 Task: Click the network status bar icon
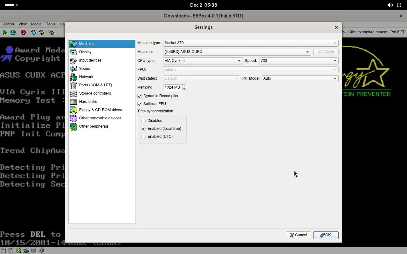pyautogui.click(x=26, y=251)
